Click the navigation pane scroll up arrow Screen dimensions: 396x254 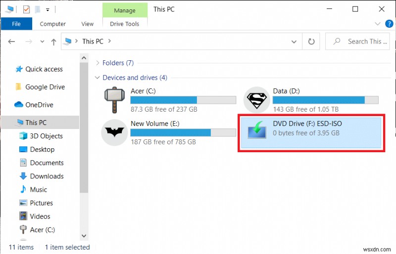tap(84, 58)
